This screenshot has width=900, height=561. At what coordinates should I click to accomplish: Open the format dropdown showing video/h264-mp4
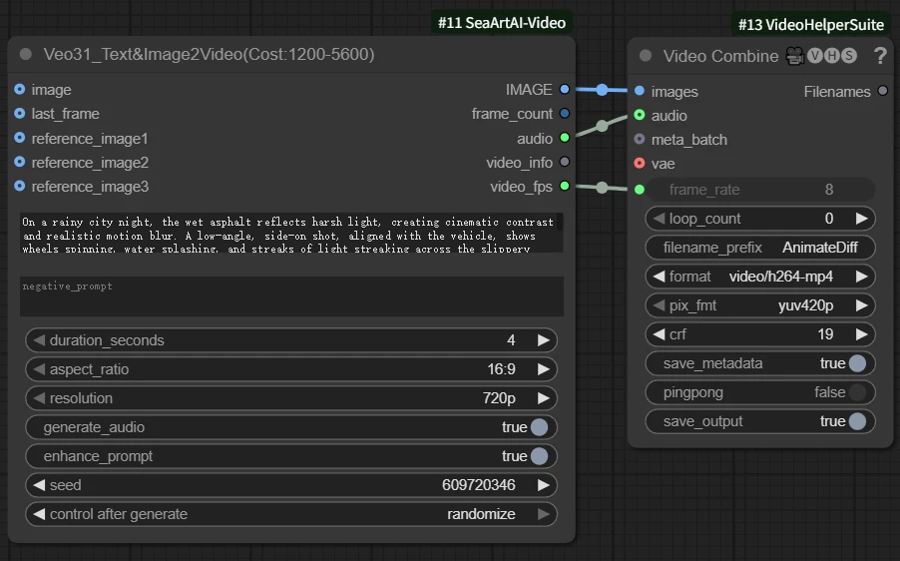point(760,277)
